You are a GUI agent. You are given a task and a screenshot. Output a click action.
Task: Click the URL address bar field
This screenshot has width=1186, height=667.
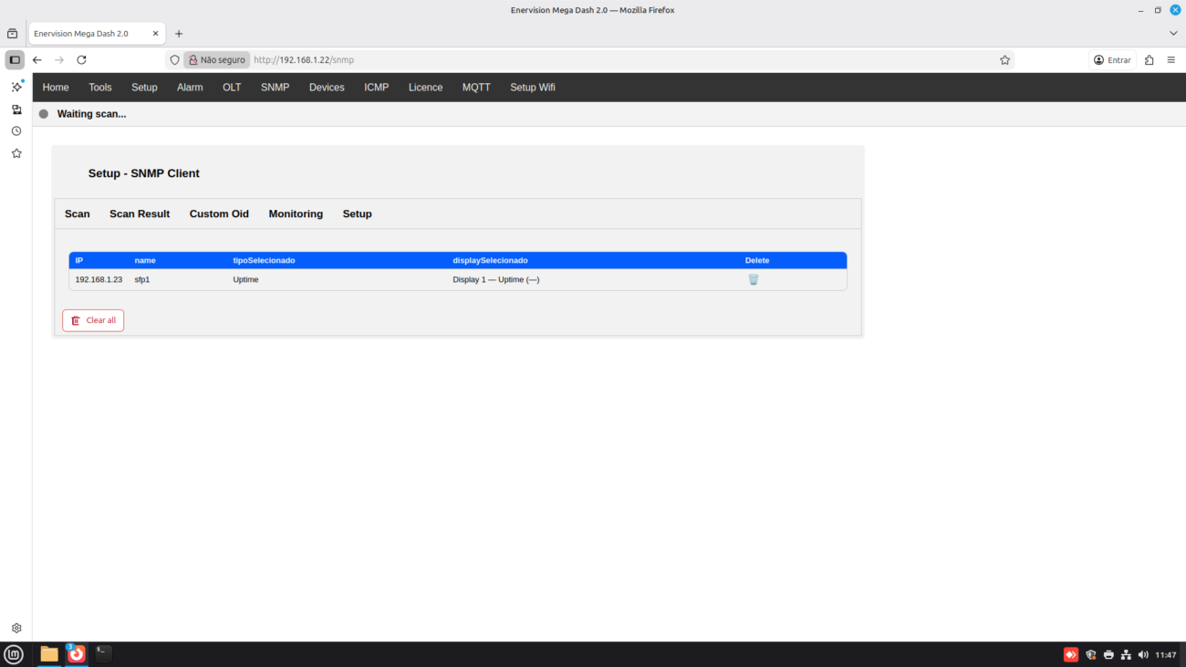tap(620, 60)
